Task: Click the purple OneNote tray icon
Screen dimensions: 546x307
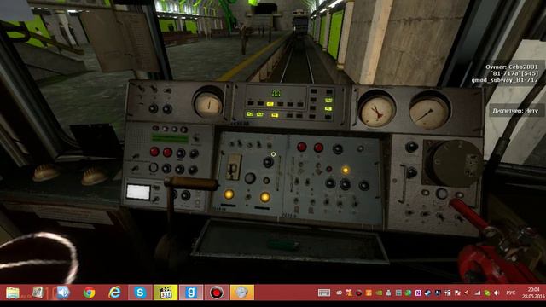Action: [418, 293]
